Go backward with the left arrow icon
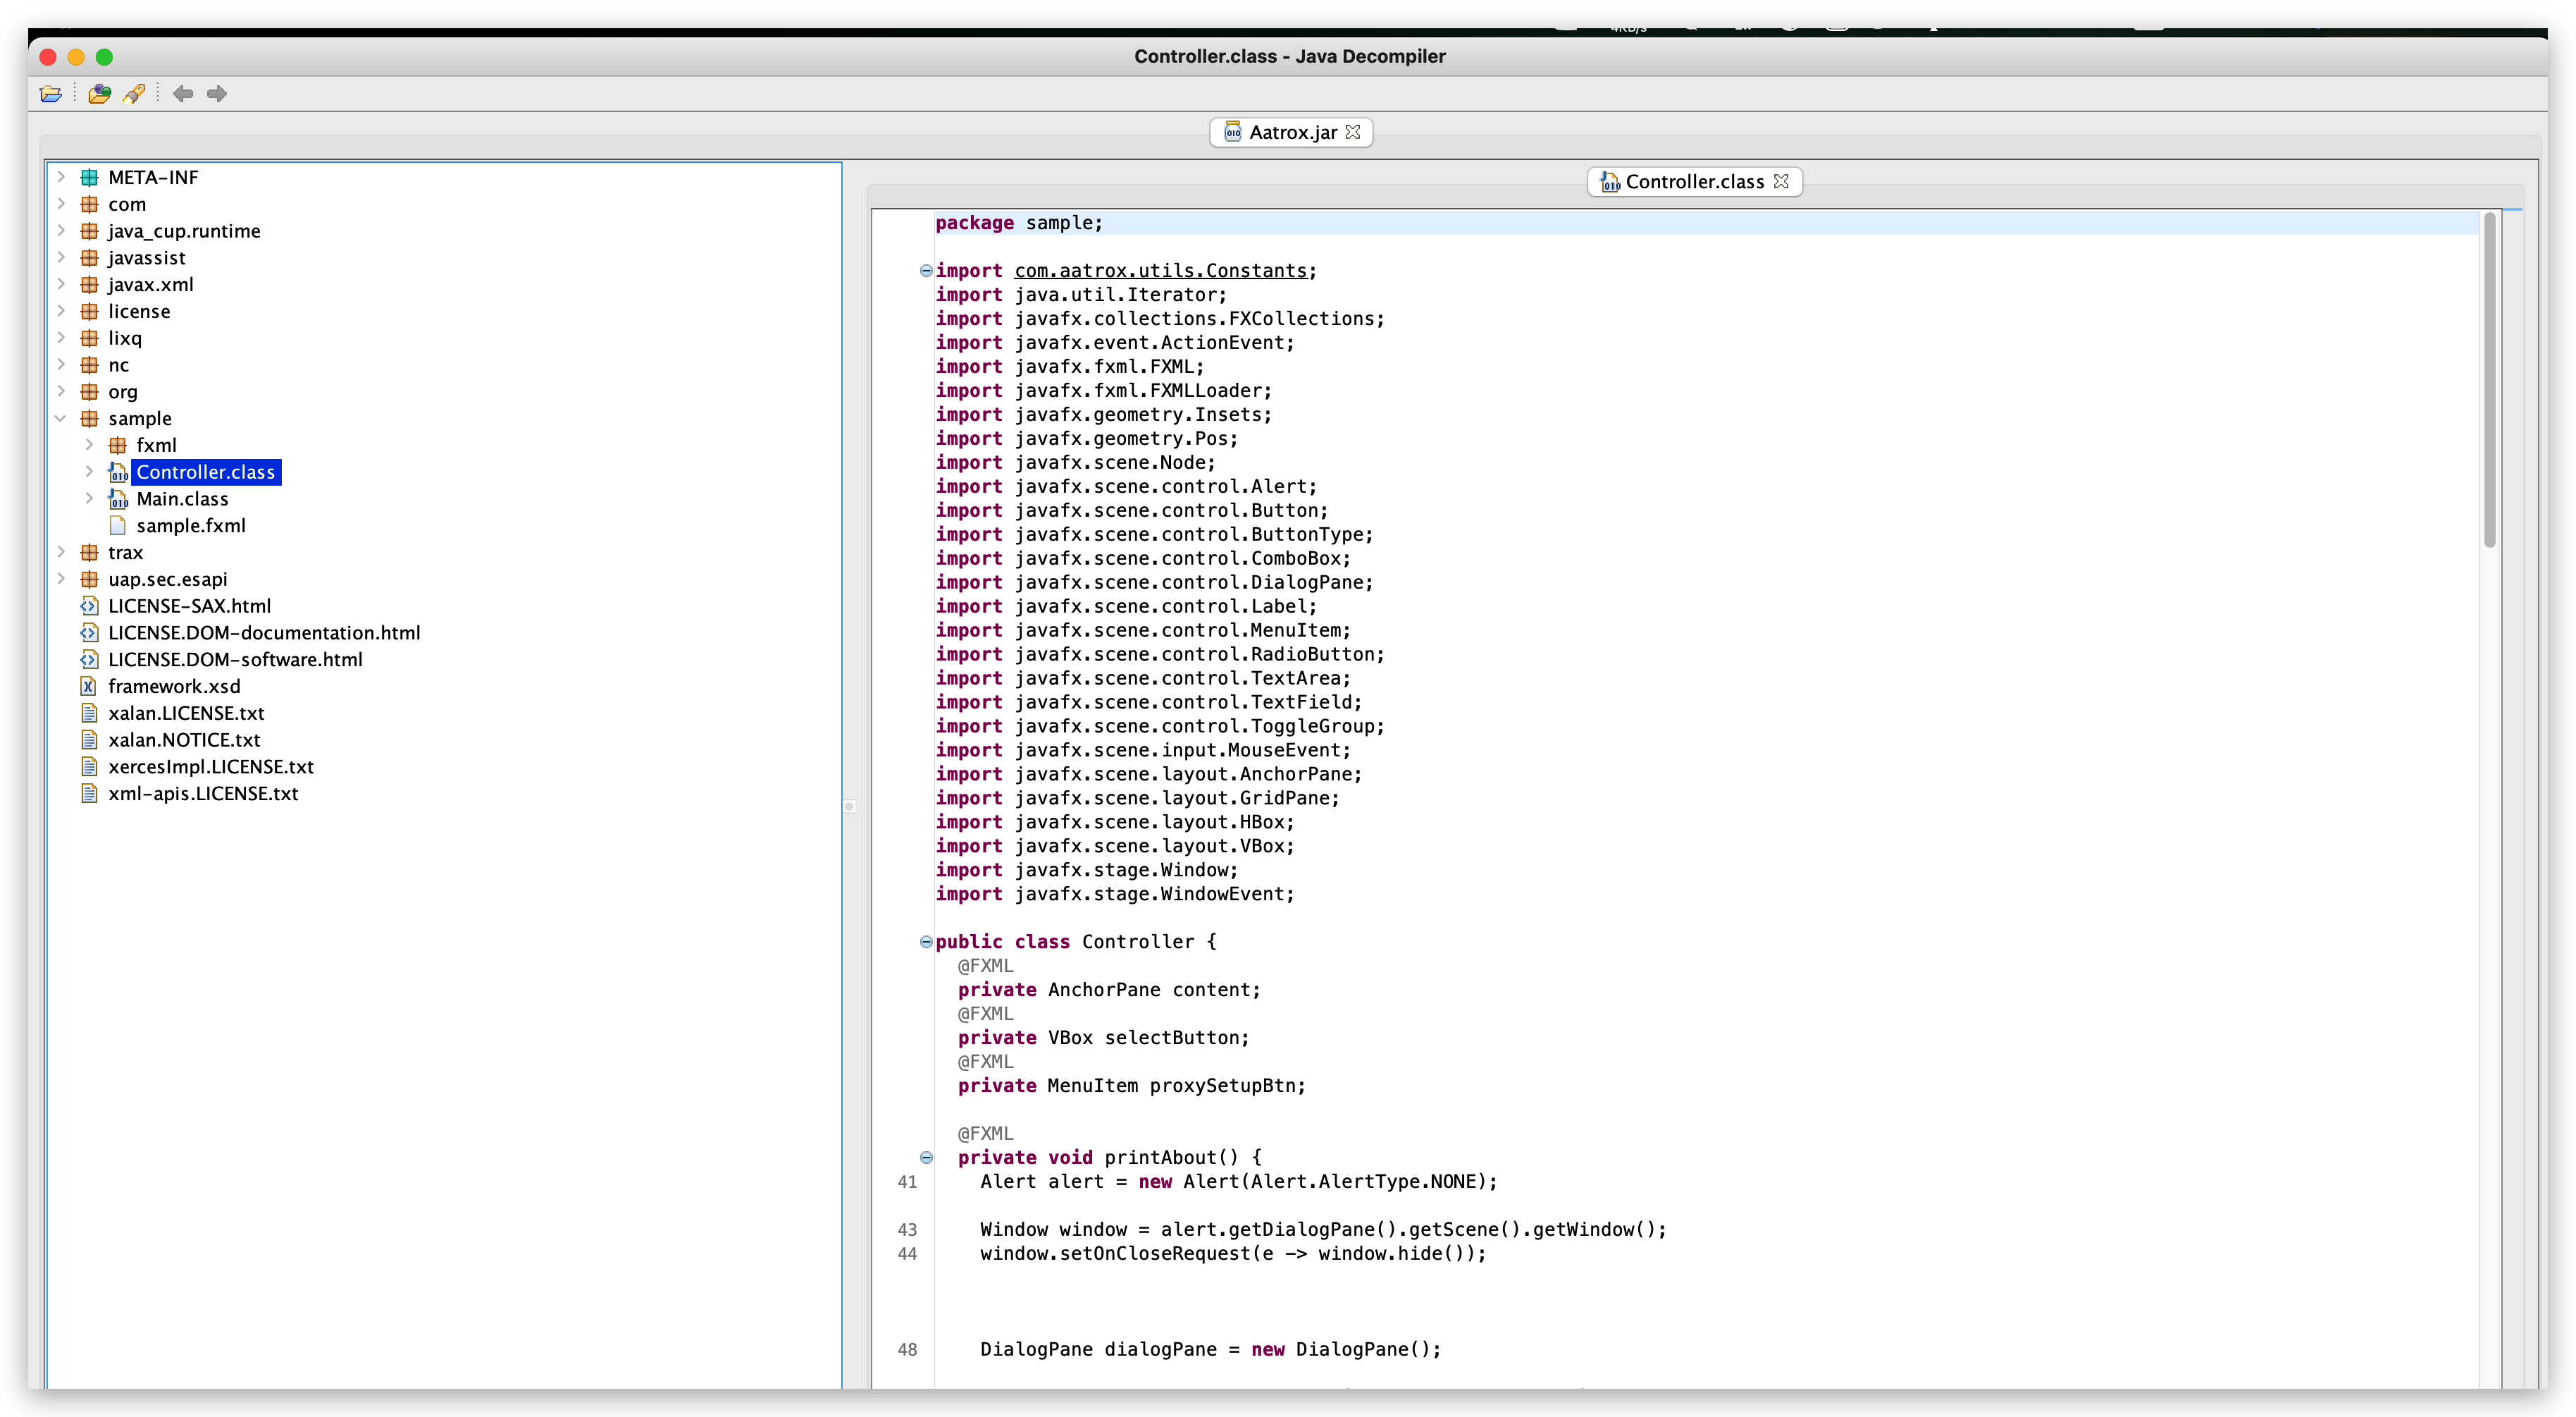Image resolution: width=2576 pixels, height=1417 pixels. (x=183, y=94)
